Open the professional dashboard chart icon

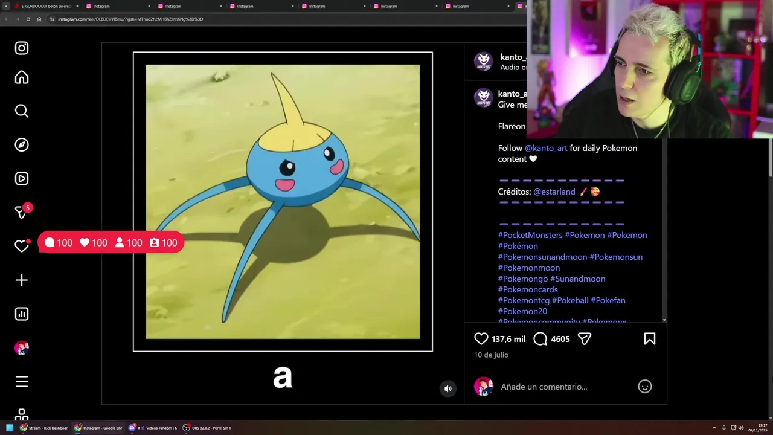pyautogui.click(x=22, y=314)
